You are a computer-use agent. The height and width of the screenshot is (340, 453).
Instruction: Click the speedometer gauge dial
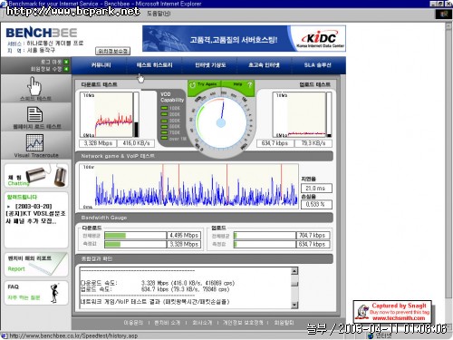(x=221, y=123)
